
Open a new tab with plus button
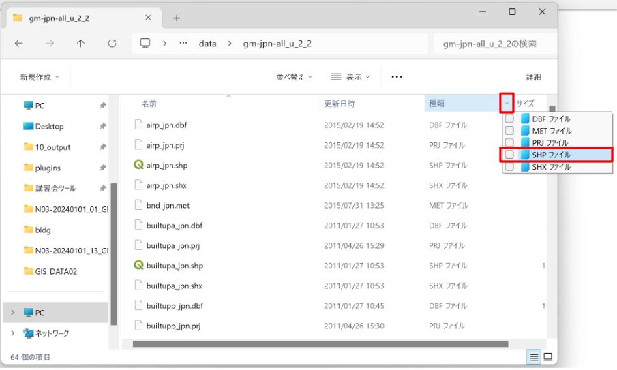[177, 18]
